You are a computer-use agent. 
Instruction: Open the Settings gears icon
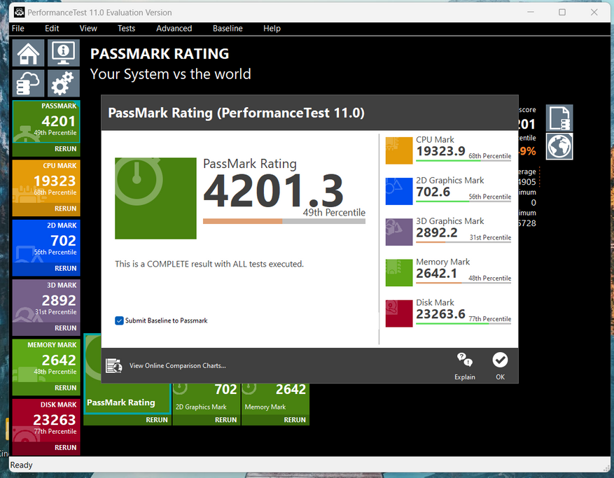click(64, 83)
